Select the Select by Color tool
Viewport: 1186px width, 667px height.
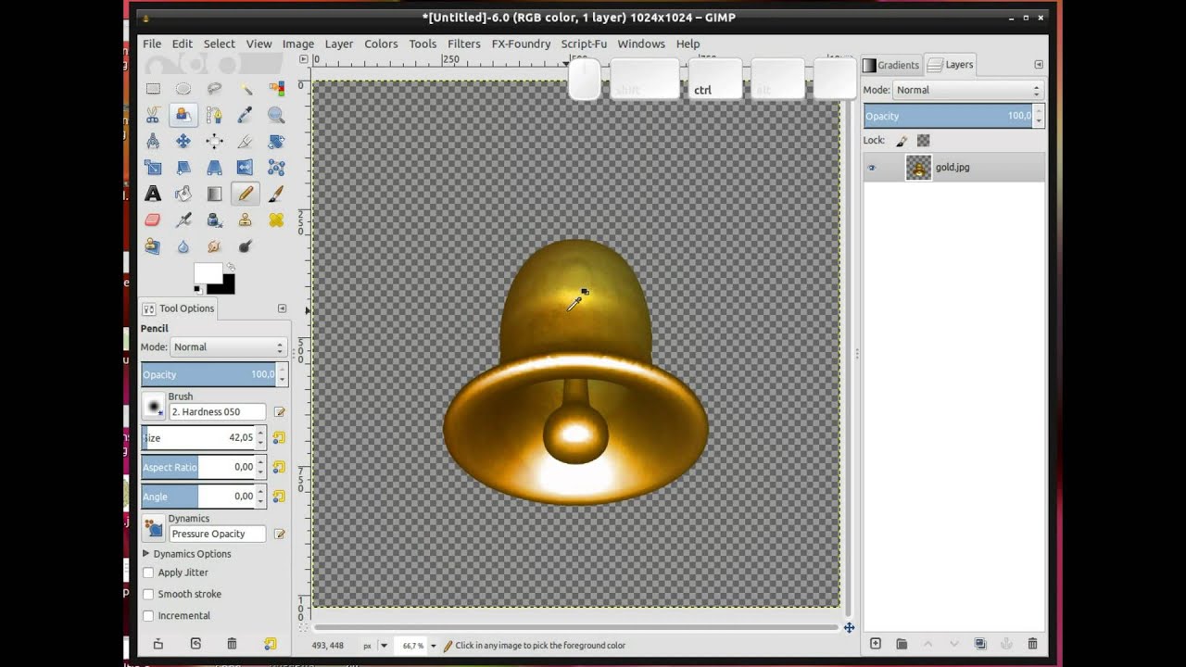tap(276, 89)
